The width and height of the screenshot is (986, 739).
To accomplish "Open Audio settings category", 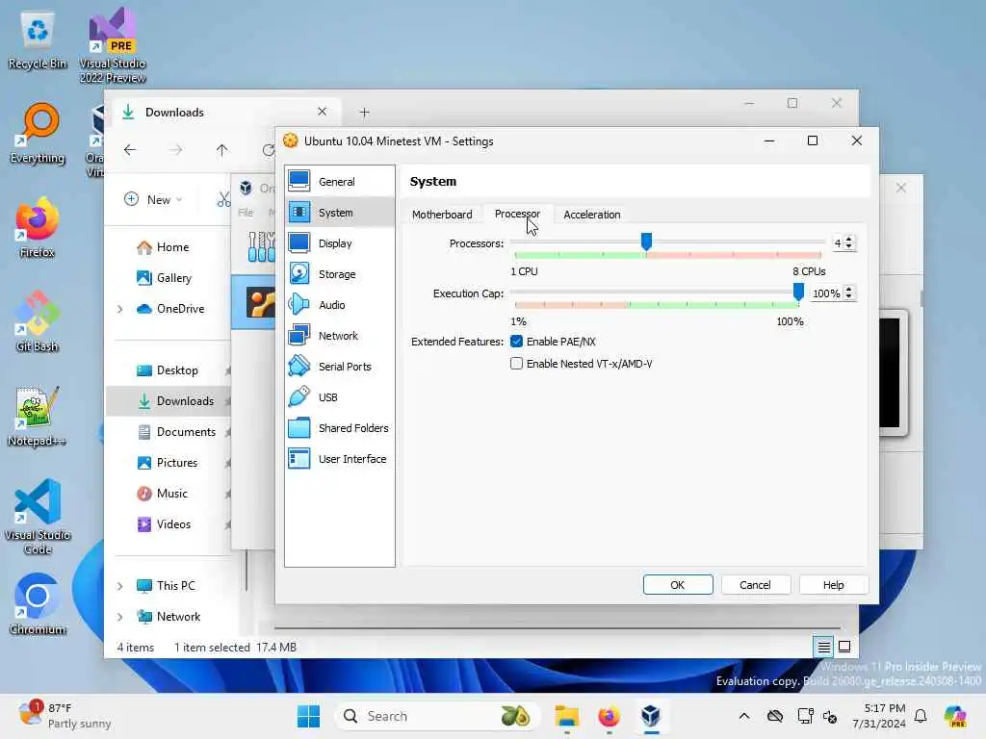I will pyautogui.click(x=340, y=305).
